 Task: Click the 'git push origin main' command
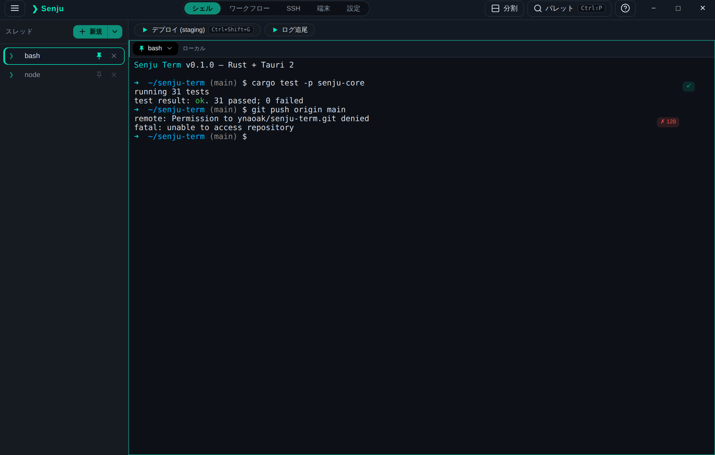click(298, 109)
